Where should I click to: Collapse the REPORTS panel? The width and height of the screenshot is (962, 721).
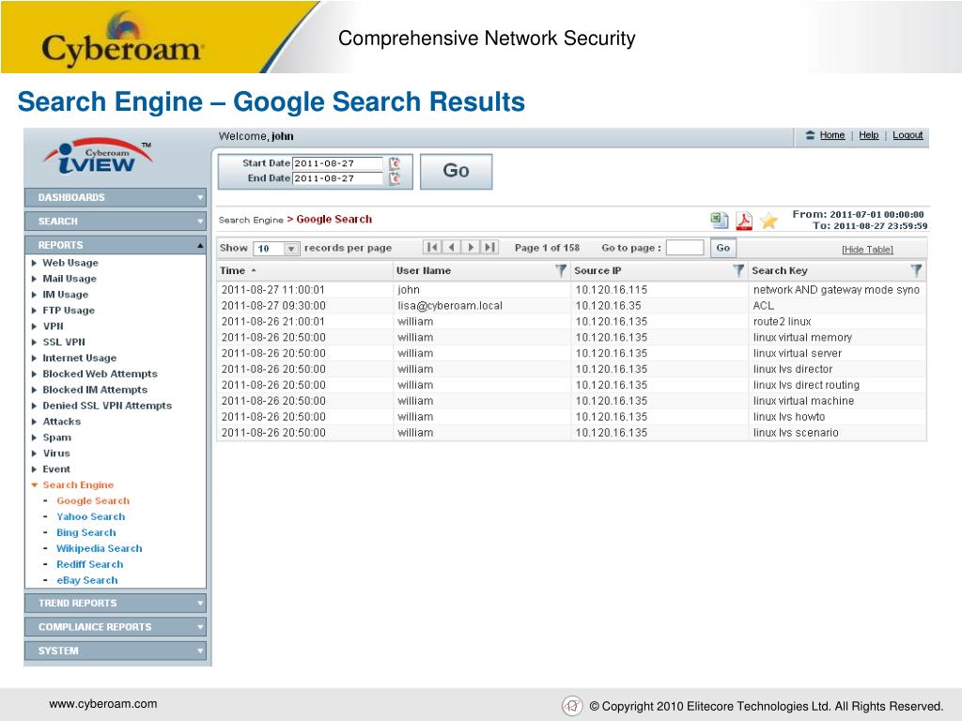116,245
